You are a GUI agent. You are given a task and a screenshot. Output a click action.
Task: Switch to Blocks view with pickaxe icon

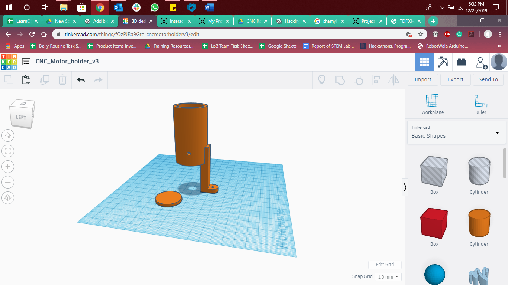(x=443, y=62)
